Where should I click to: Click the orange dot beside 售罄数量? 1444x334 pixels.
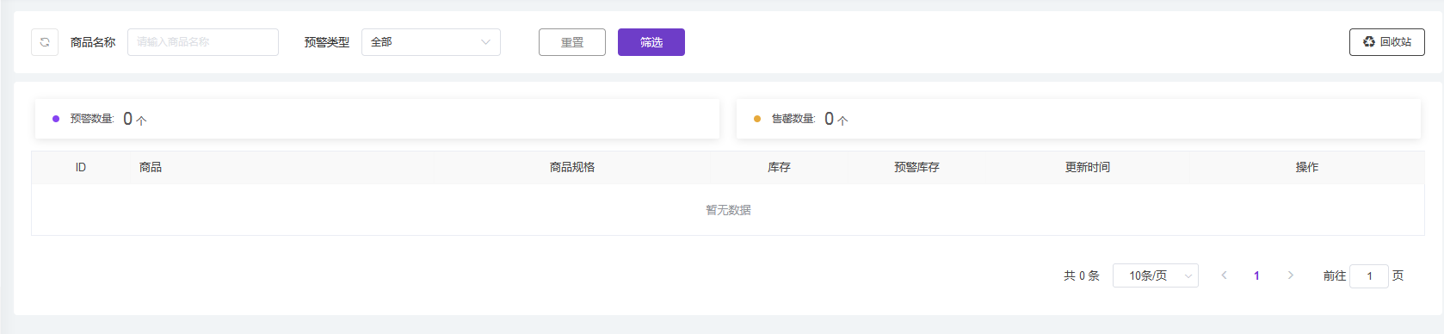click(x=757, y=119)
